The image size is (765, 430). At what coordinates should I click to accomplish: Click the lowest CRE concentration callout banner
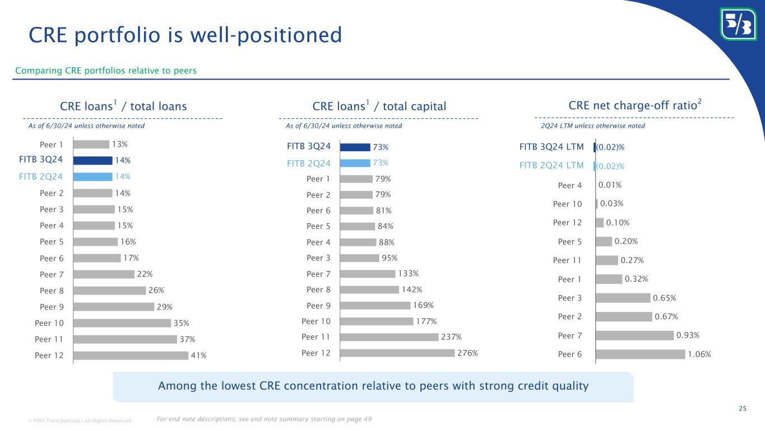click(373, 386)
